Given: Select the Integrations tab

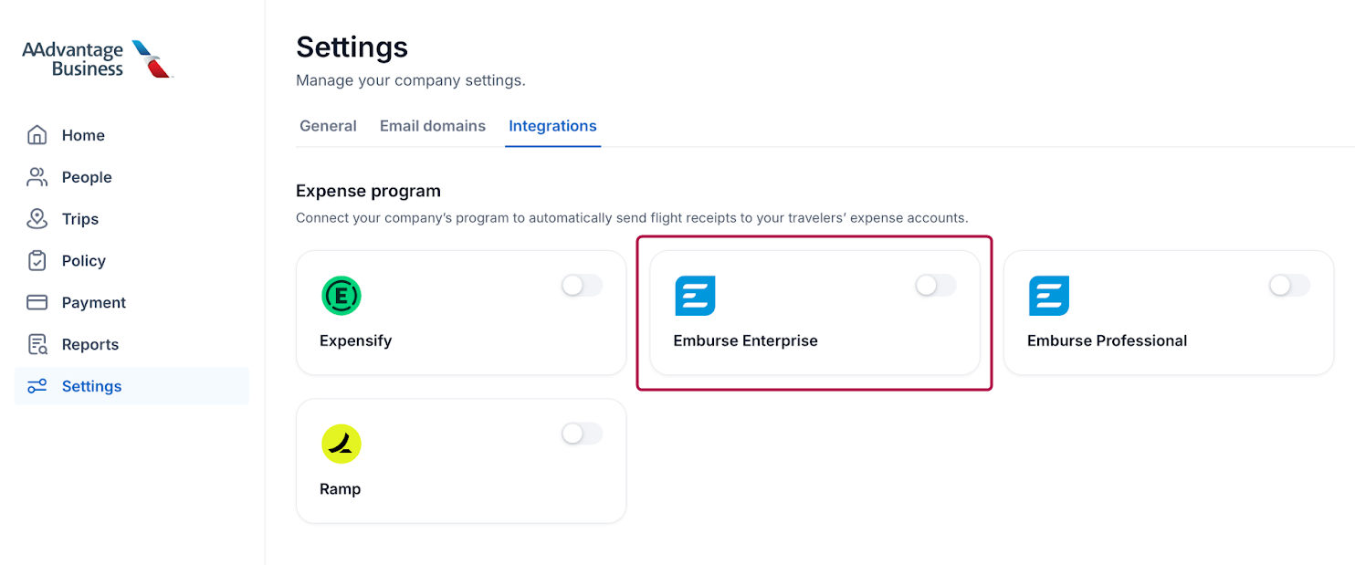Looking at the screenshot, I should pos(552,126).
